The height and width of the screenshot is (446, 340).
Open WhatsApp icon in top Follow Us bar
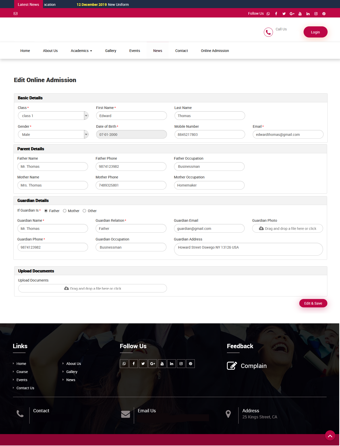click(268, 14)
